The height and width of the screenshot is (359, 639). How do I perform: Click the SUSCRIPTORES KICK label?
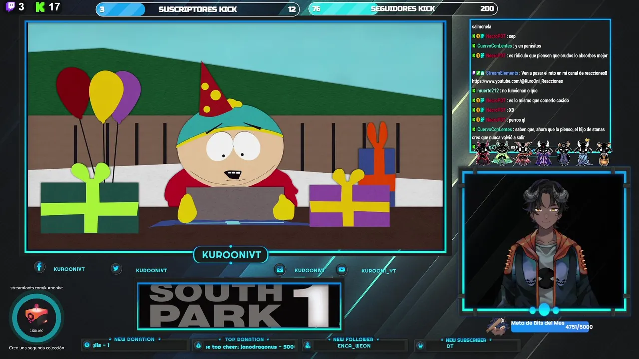click(x=198, y=9)
